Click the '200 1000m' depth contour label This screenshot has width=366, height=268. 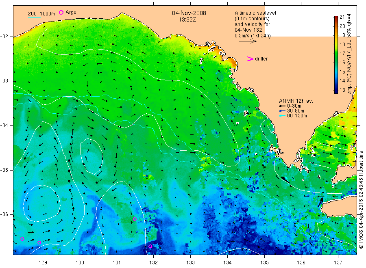click(41, 13)
